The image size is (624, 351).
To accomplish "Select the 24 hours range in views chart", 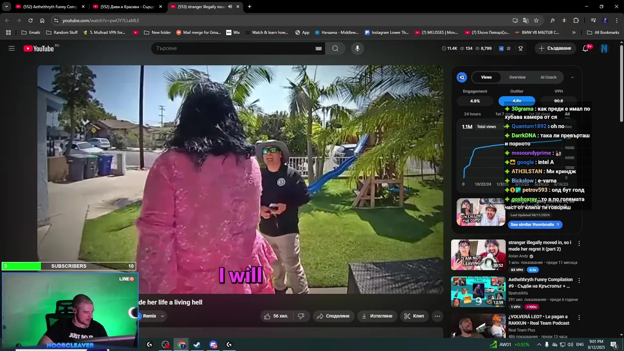I will (x=472, y=114).
